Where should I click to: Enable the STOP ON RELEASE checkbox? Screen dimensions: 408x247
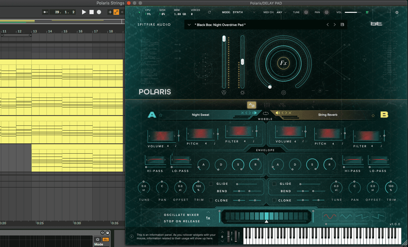click(x=159, y=221)
